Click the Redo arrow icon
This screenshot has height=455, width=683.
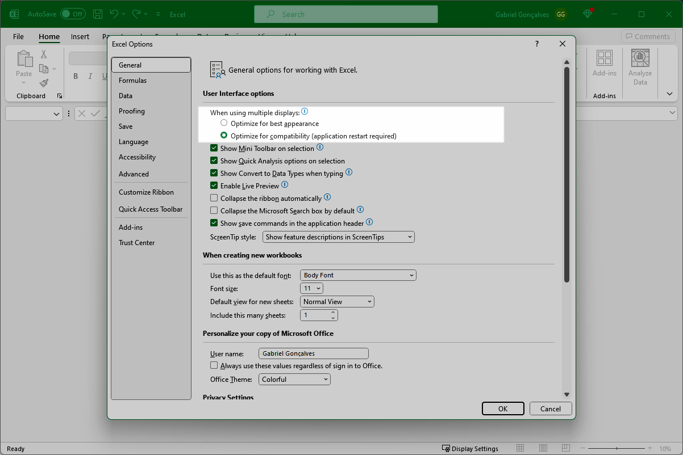coord(136,14)
